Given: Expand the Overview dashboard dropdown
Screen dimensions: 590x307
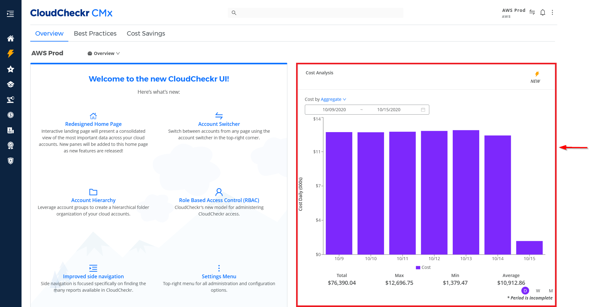Looking at the screenshot, I should (104, 53).
